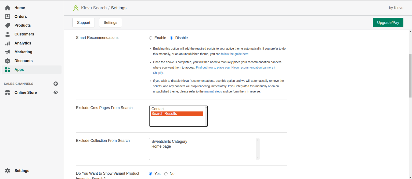The width and height of the screenshot is (412, 179).
Task: Choose No for variant product image
Action: (x=166, y=174)
